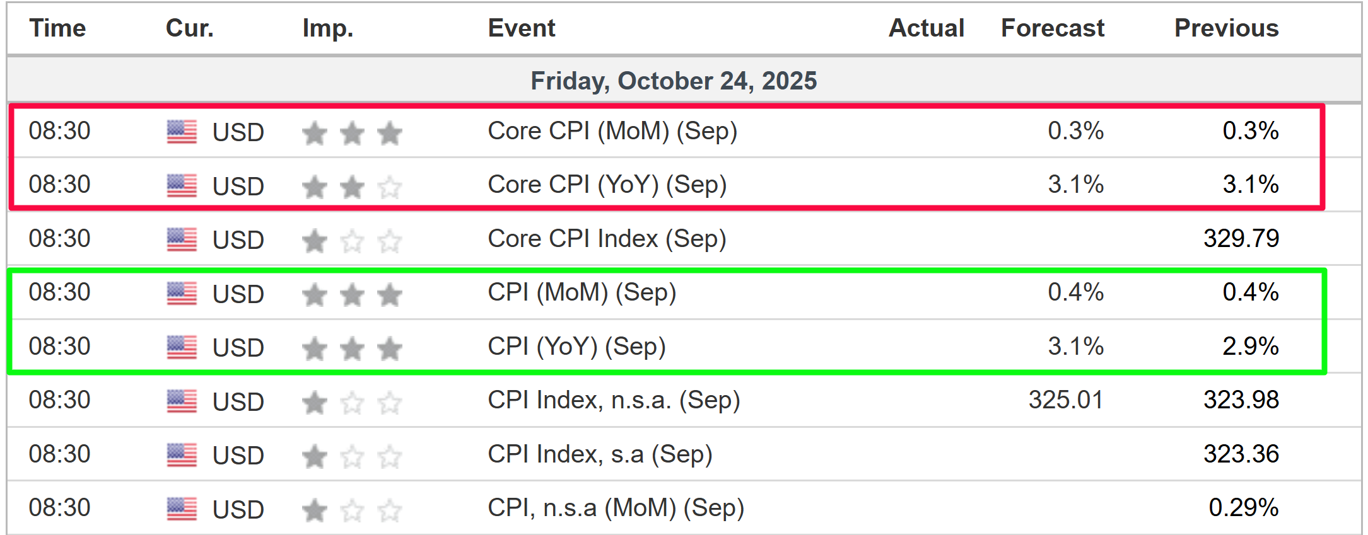Viewport: 1368px width, 535px height.
Task: Click the US flag in CPI Index, n.s.a. row
Action: tap(182, 401)
